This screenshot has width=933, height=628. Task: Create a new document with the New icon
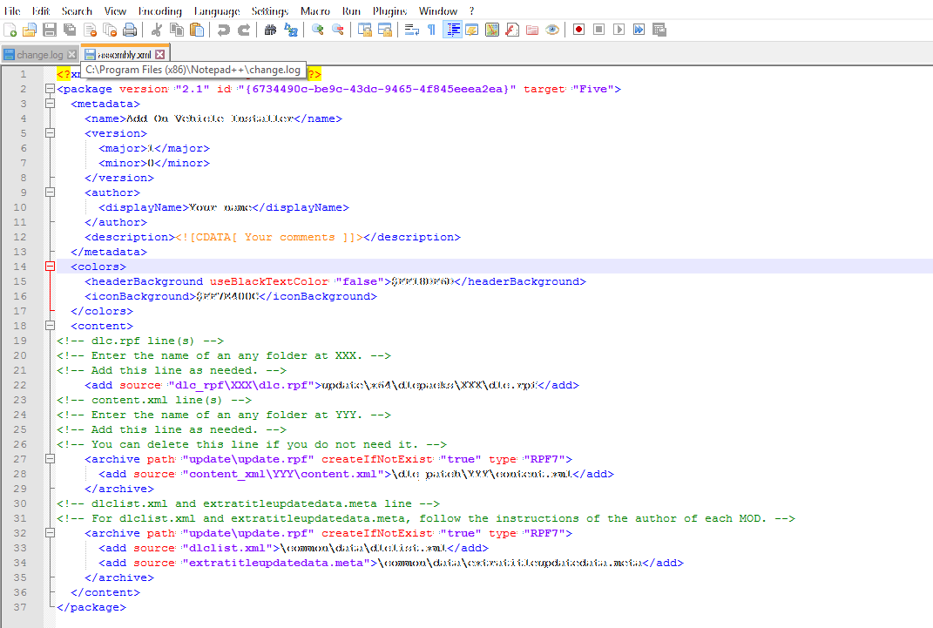10,30
